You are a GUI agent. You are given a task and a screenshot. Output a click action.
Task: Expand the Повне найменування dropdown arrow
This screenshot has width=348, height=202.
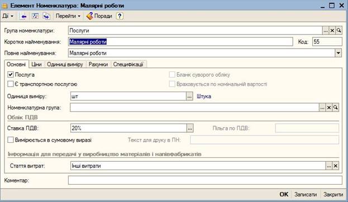tap(338, 53)
